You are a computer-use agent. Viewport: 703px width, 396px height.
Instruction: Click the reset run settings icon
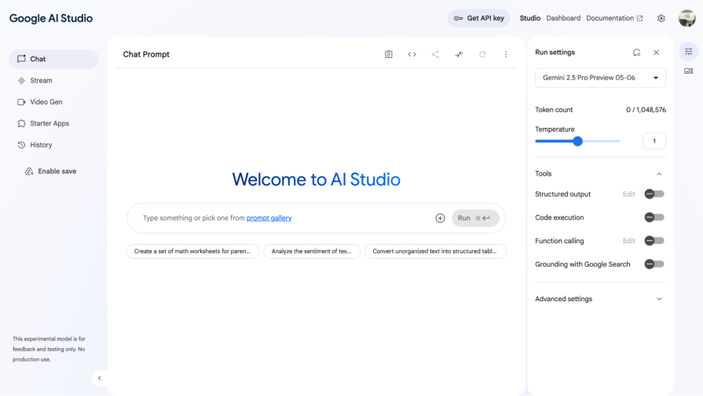[x=637, y=53]
